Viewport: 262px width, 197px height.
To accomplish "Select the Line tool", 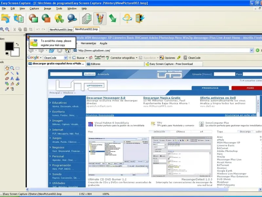I will tap(12, 73).
